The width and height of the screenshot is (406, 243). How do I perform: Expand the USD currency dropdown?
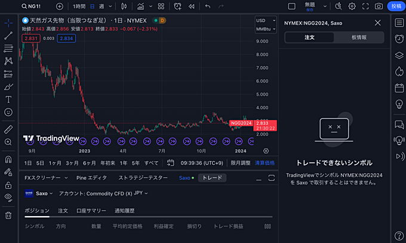pos(266,20)
